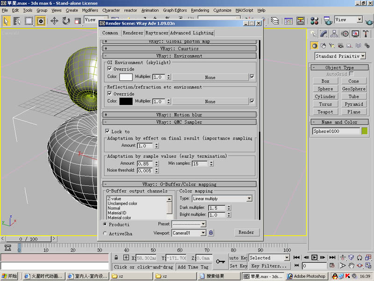The image size is (374, 281).
Task: Select the ActiveShade render mode radio
Action: [105, 233]
